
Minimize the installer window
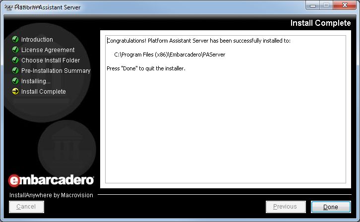click(313, 5)
